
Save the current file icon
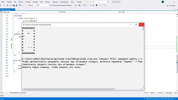tap(14, 5)
